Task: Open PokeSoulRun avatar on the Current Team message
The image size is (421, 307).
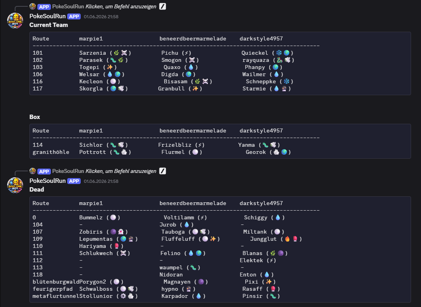Action: (x=15, y=20)
